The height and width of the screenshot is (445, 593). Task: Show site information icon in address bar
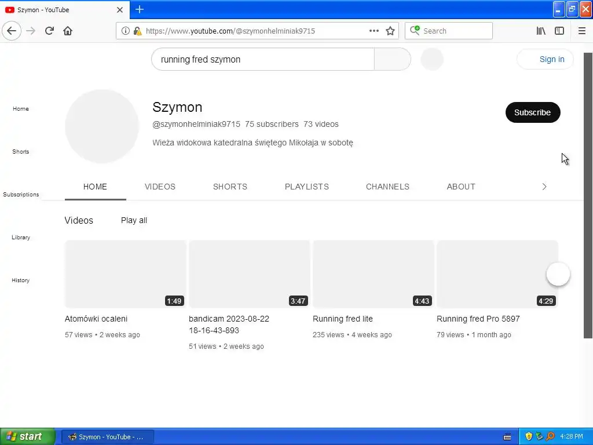(125, 31)
